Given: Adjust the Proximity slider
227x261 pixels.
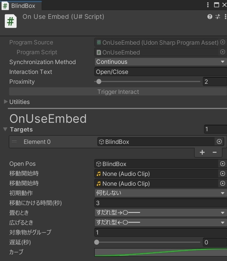Looking at the screenshot, I should pos(98,81).
